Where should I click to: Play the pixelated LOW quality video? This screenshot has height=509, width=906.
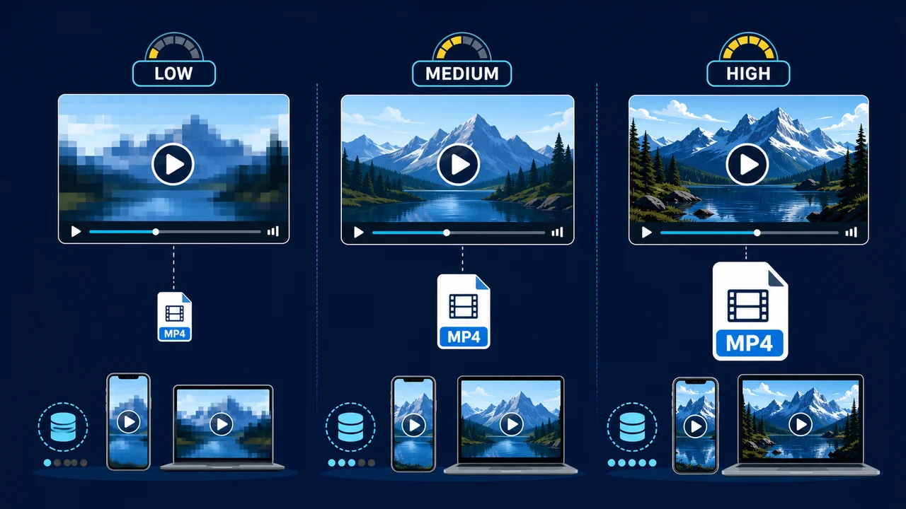click(x=173, y=164)
